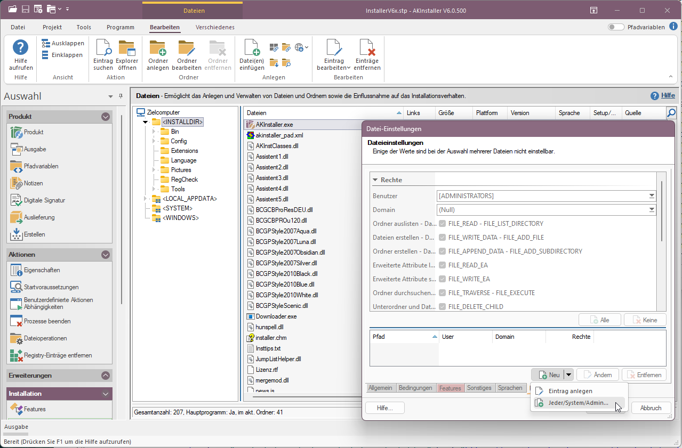Open the Benutzer dropdown
The image size is (682, 448).
pos(652,196)
